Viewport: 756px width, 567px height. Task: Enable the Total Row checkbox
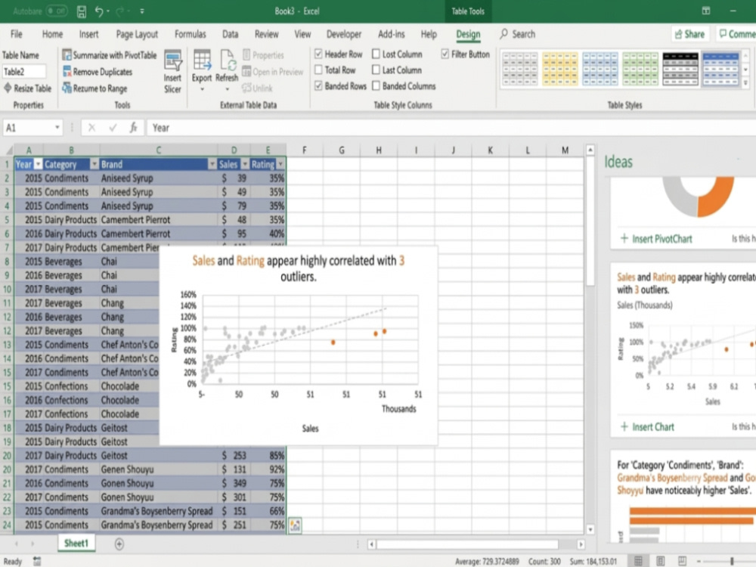click(318, 70)
